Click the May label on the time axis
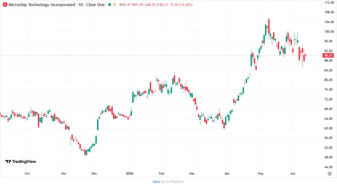Screen dimensions: 337x186 click(x=261, y=173)
